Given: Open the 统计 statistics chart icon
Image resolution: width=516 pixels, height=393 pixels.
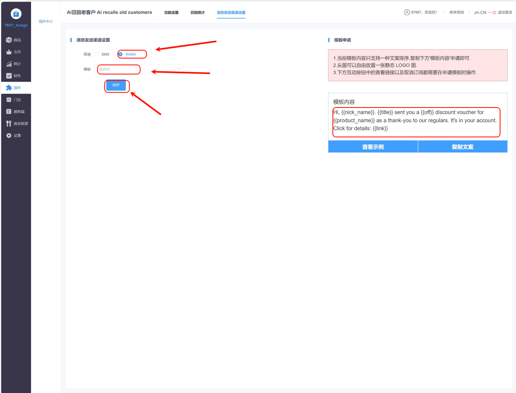Looking at the screenshot, I should coord(9,64).
